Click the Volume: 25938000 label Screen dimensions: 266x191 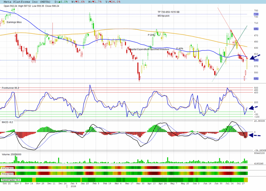click(11, 155)
